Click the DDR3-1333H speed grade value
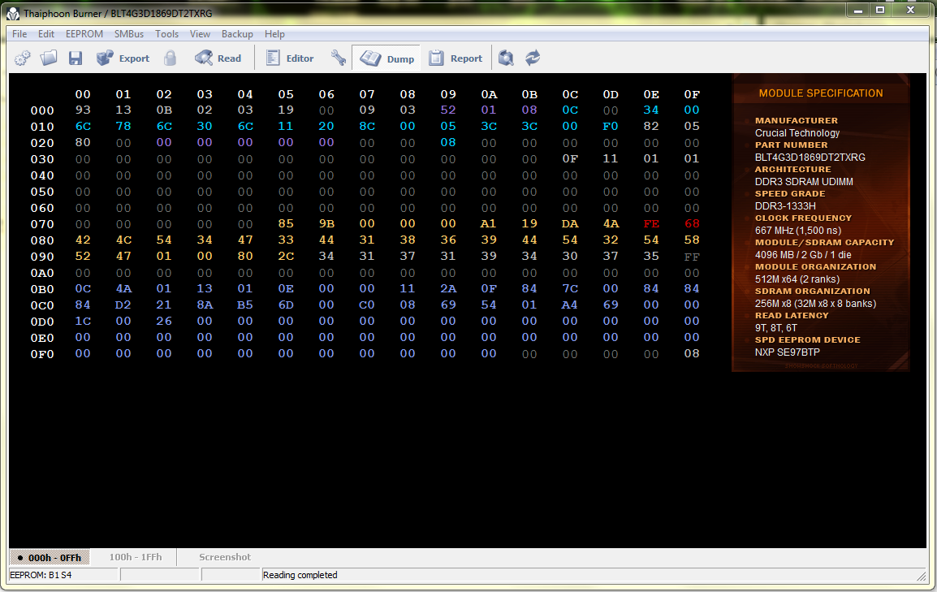 pos(785,206)
